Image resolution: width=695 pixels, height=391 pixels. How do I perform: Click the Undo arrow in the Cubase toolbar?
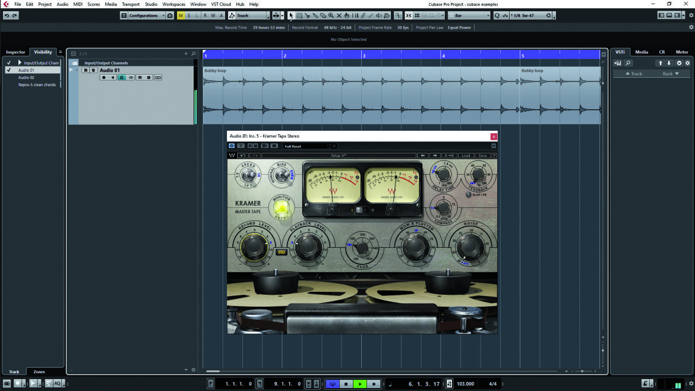click(7, 15)
